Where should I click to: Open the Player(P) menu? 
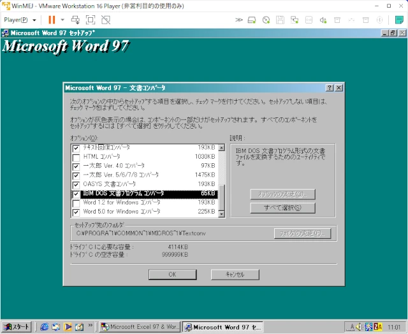coord(20,20)
